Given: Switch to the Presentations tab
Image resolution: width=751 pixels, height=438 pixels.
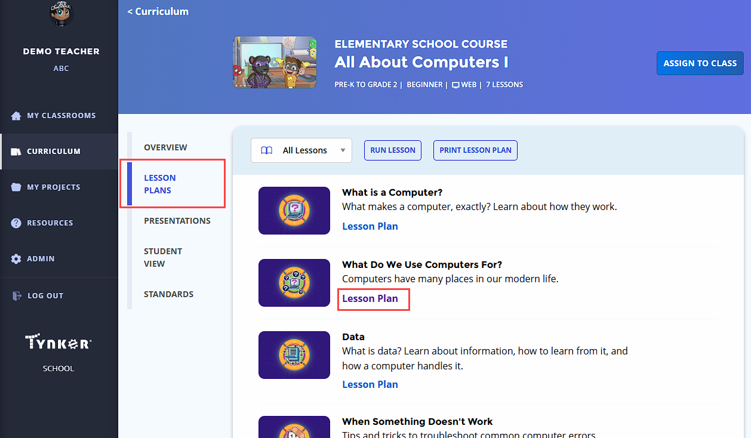Looking at the screenshot, I should 177,221.
